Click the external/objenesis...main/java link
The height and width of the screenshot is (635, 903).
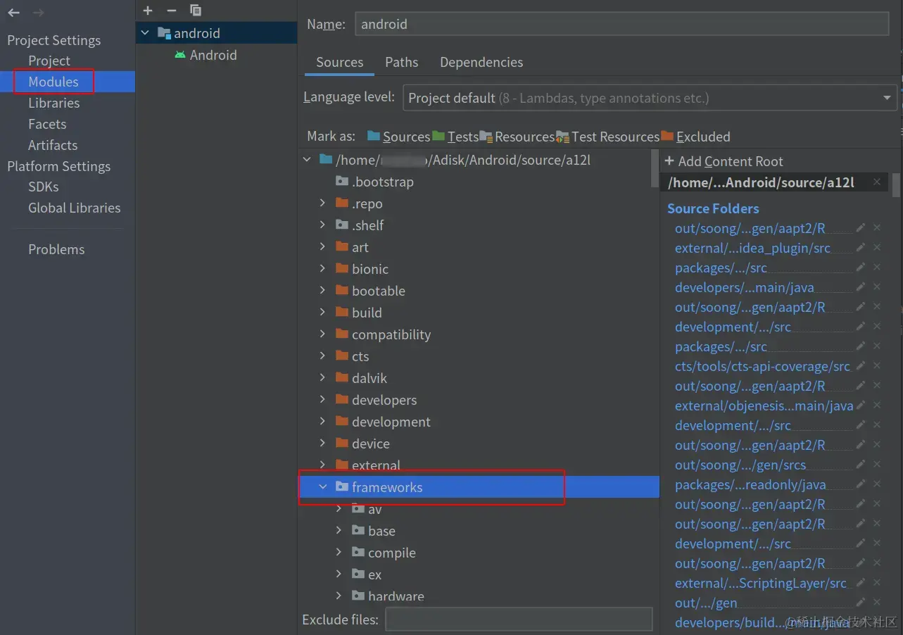[764, 405]
